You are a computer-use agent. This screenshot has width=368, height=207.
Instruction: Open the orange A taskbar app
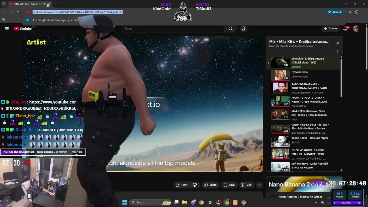pyautogui.click(x=235, y=202)
